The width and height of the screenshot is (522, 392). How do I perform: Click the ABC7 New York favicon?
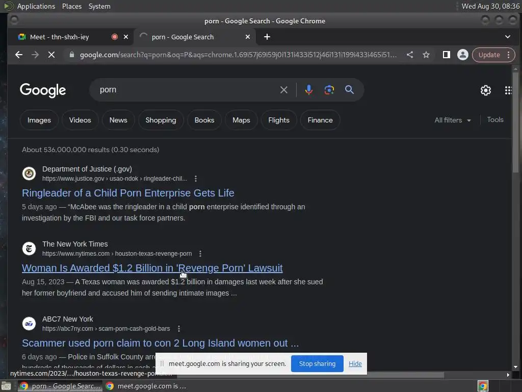[x=29, y=324]
